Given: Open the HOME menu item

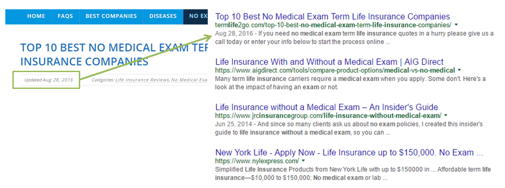Looking at the screenshot, I should point(35,16).
